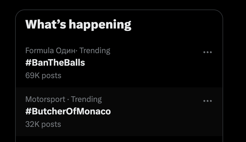Click the 32K posts count
Viewport: 246px width, 142px height.
coord(43,124)
